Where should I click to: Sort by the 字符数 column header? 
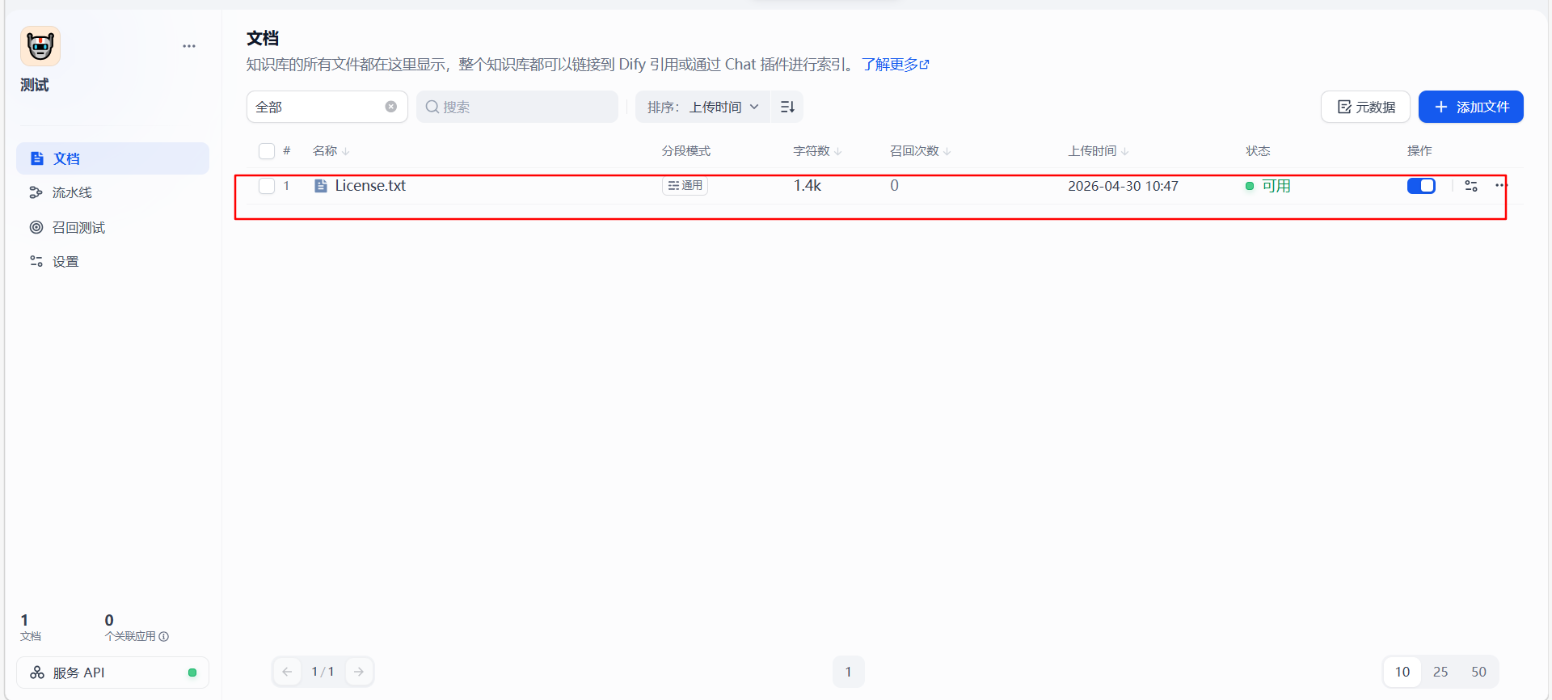click(817, 151)
